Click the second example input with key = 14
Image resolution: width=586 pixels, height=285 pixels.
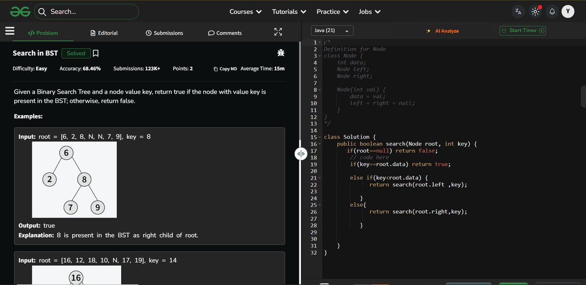point(98,261)
